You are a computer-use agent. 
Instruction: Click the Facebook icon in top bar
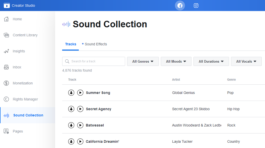(x=180, y=6)
